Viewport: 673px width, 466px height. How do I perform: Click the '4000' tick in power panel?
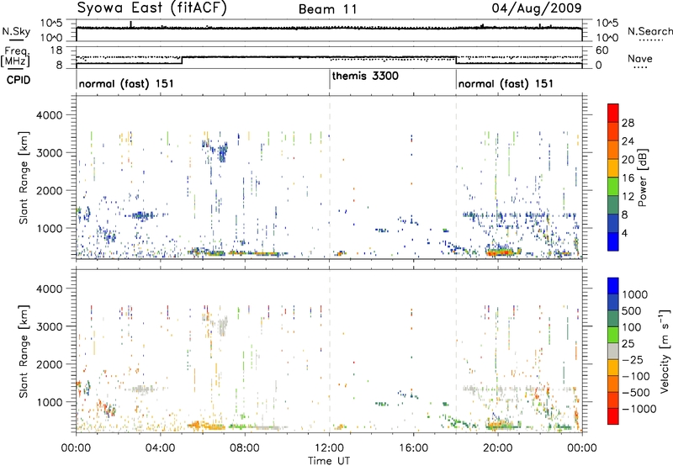[x=49, y=115]
